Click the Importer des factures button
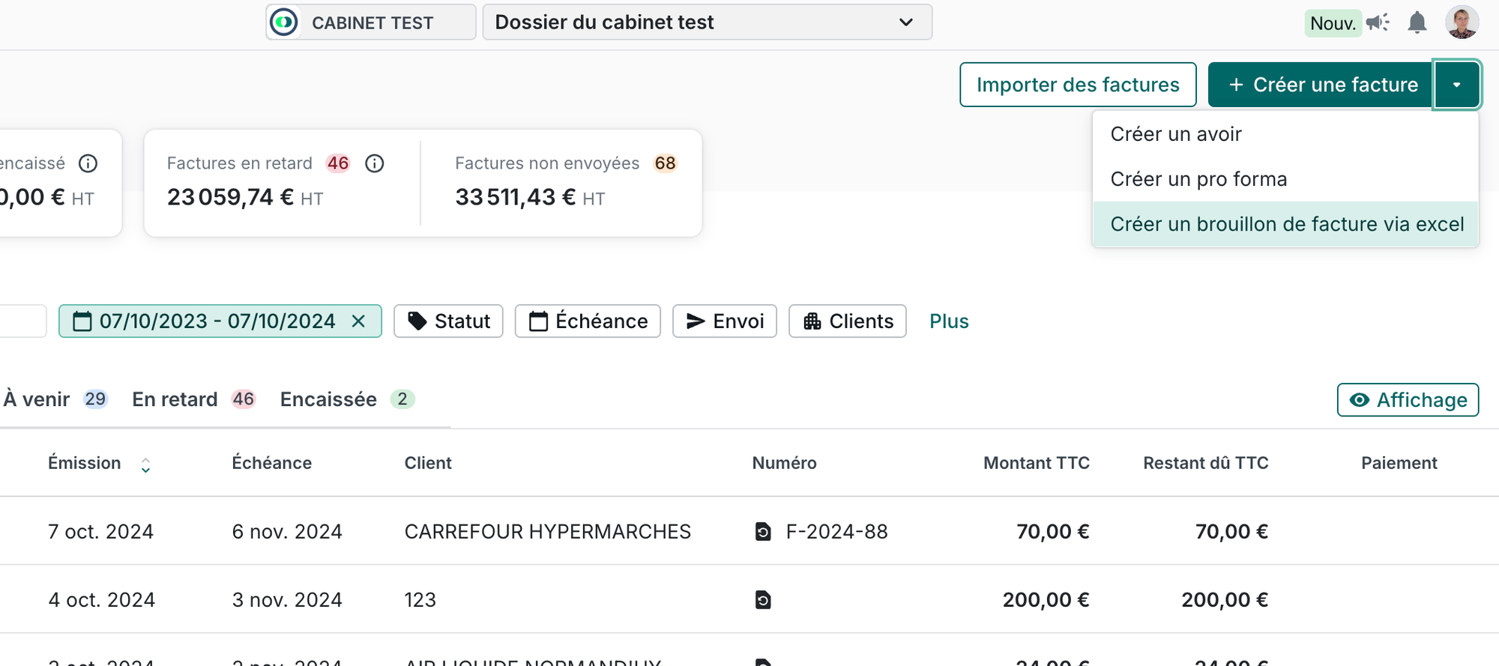1499x666 pixels. coord(1077,85)
